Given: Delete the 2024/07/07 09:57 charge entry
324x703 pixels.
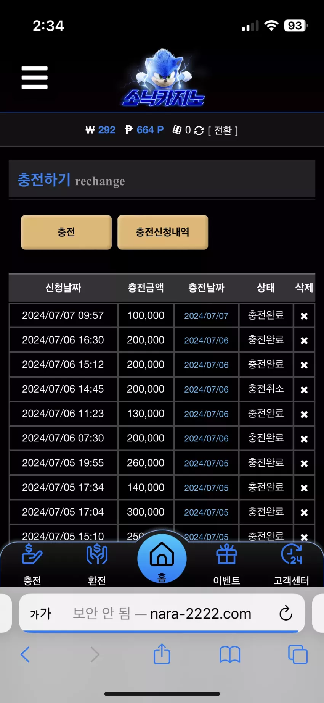Looking at the screenshot, I should point(304,316).
